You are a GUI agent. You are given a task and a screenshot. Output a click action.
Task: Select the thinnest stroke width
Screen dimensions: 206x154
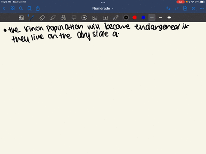click(x=152, y=18)
